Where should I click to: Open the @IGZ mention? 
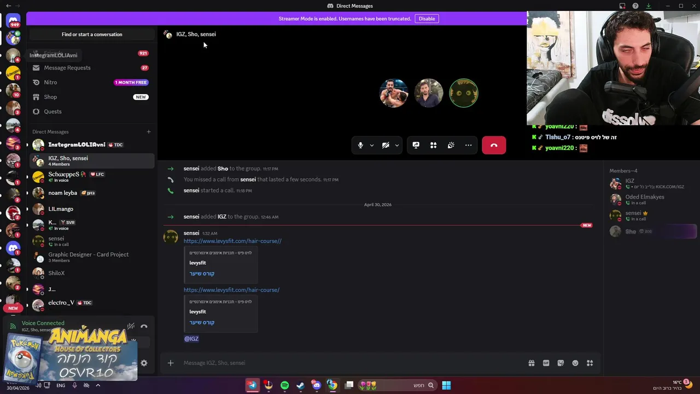[x=191, y=339]
